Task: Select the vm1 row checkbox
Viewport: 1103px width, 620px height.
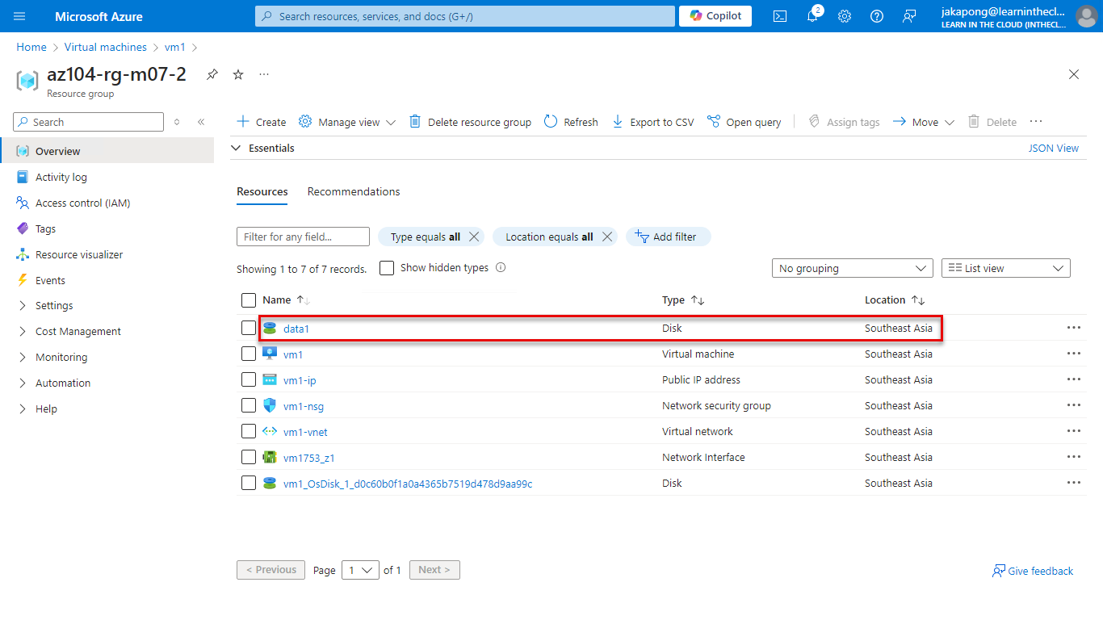Action: pos(249,354)
